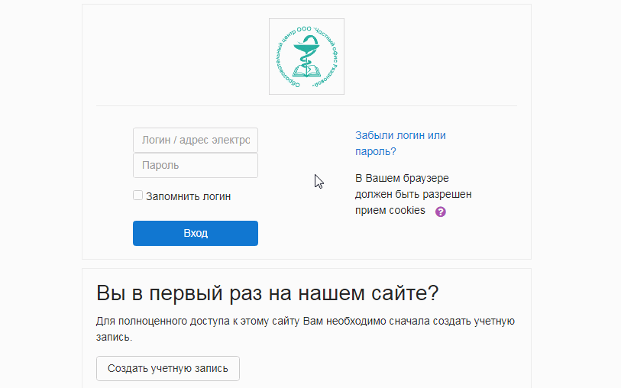Click the Создать учетную запись button
The image size is (621, 388).
pos(168,369)
